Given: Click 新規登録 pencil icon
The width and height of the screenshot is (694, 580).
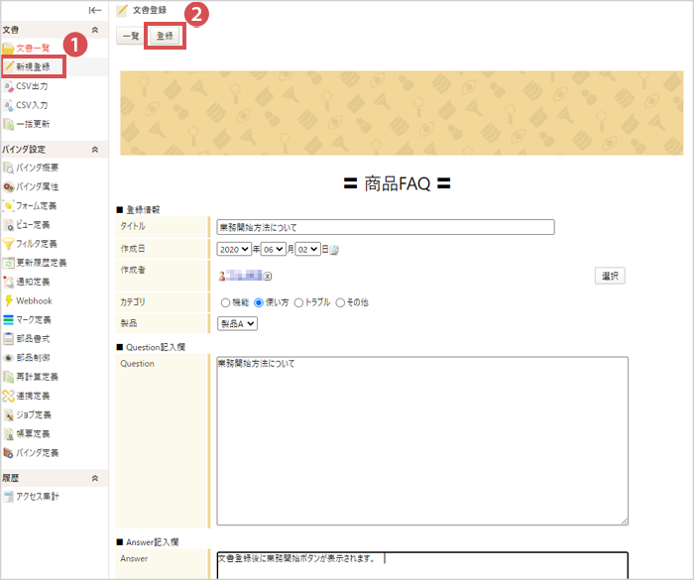Looking at the screenshot, I should click(x=9, y=66).
